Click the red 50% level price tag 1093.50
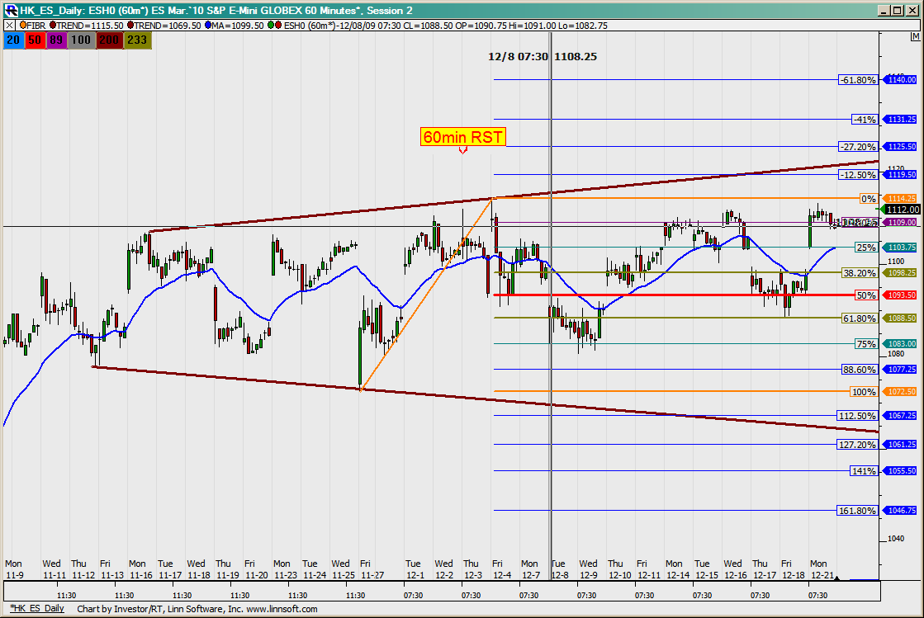 (x=899, y=295)
